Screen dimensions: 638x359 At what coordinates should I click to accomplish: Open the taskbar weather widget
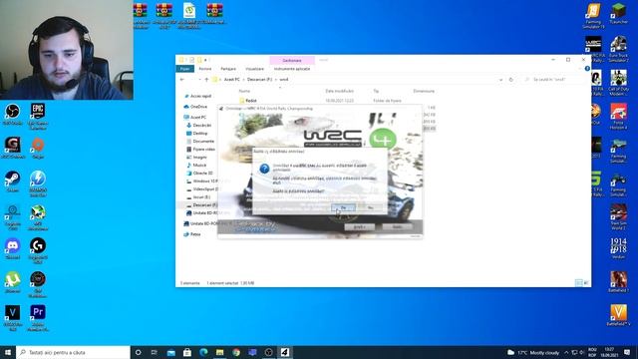click(x=533, y=352)
